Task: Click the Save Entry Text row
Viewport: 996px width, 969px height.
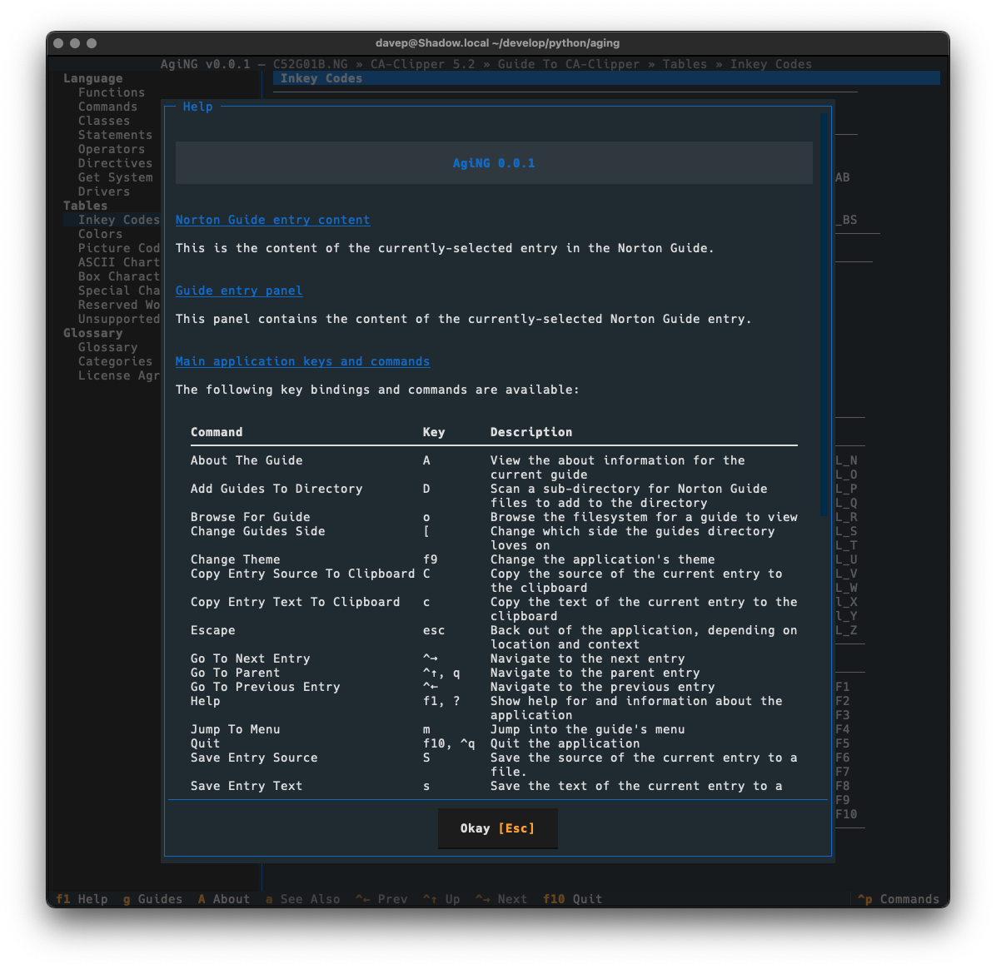Action: click(x=494, y=786)
